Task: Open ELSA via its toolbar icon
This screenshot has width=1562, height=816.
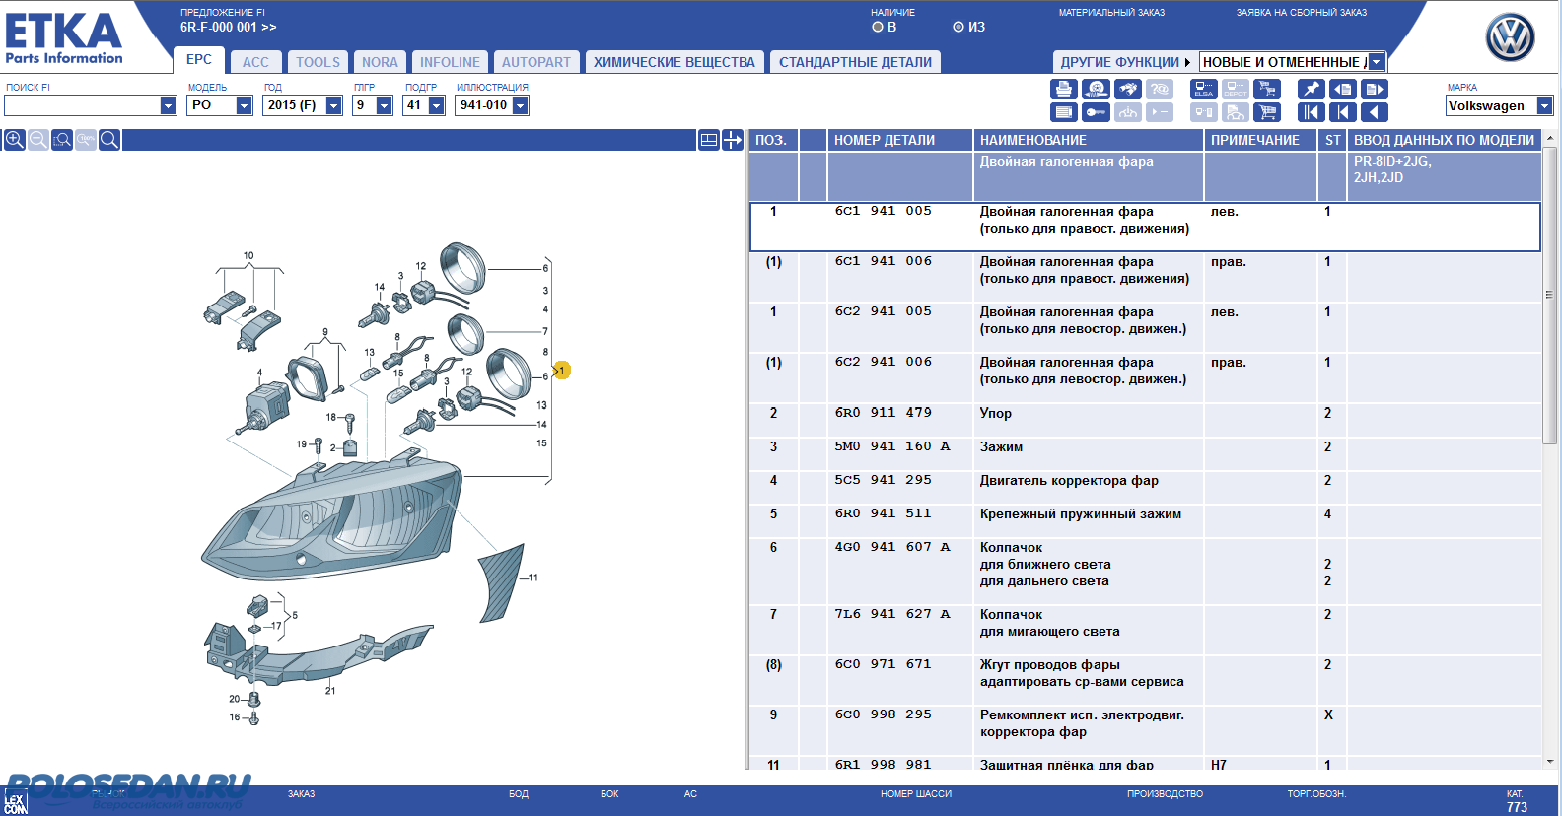Action: pos(1204,89)
